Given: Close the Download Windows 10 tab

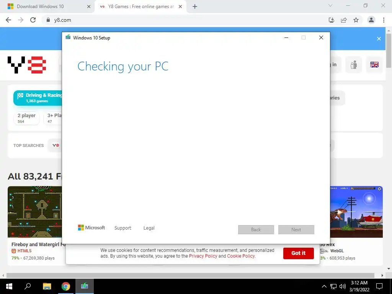Looking at the screenshot, I should pyautogui.click(x=89, y=7).
